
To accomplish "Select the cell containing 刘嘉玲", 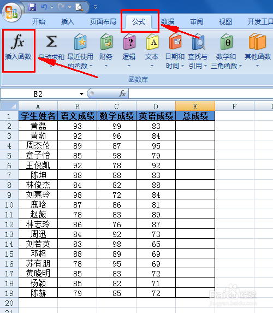I will click(x=38, y=194).
